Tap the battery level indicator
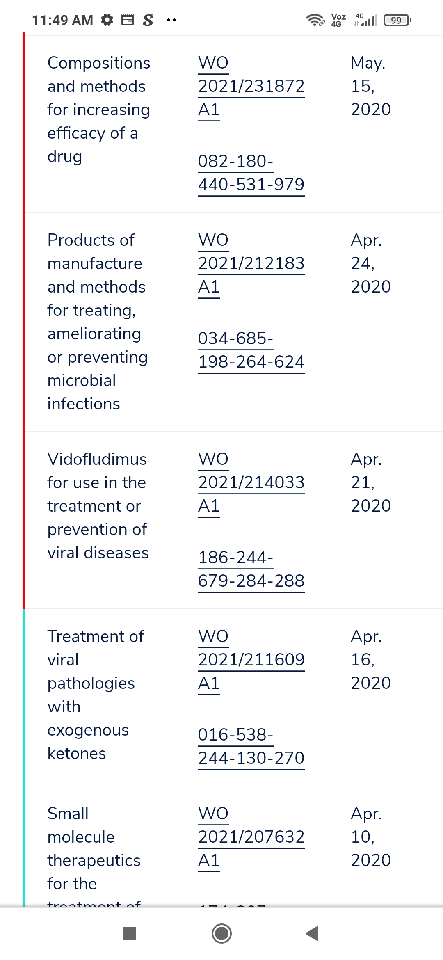This screenshot has height=960, width=443. [x=397, y=20]
